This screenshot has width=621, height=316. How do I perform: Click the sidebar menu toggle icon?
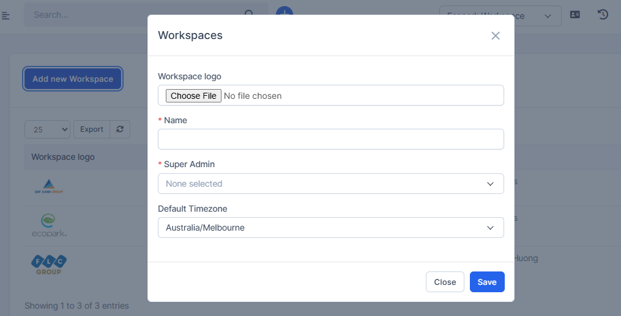(x=6, y=15)
